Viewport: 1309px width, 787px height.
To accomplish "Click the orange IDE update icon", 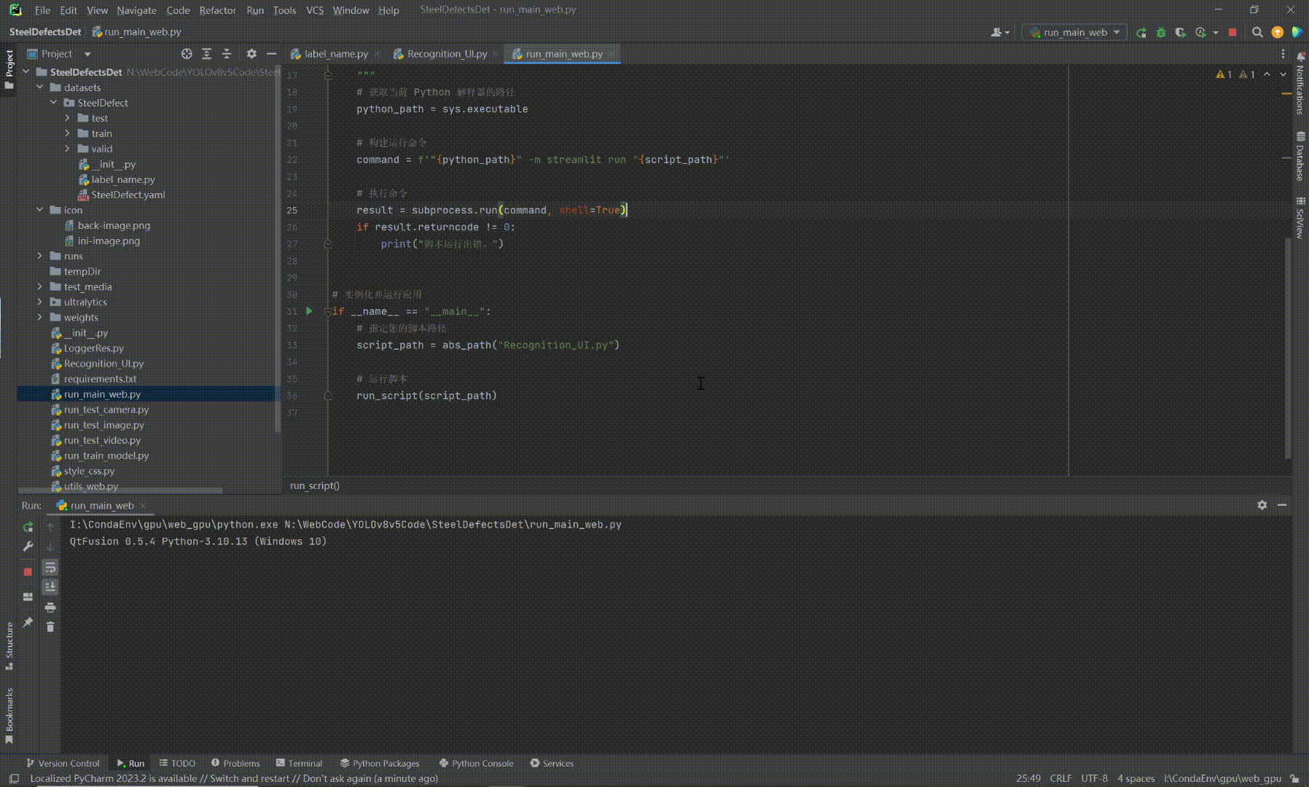I will tap(1277, 32).
